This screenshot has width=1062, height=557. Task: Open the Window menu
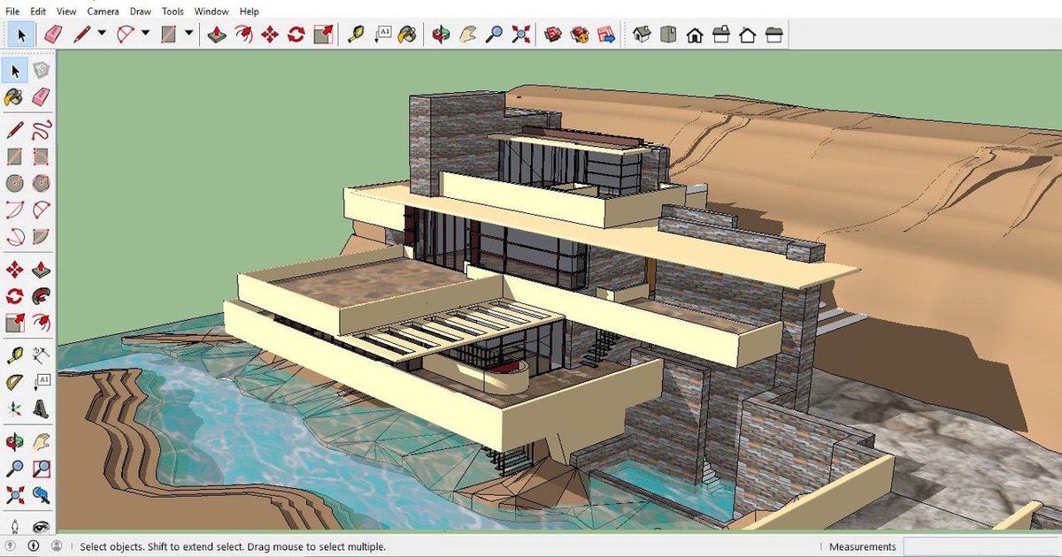pyautogui.click(x=212, y=11)
